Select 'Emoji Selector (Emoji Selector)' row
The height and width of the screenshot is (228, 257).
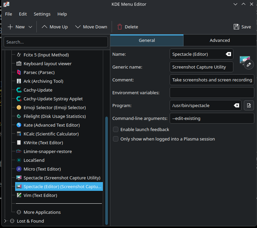[x=59, y=107]
